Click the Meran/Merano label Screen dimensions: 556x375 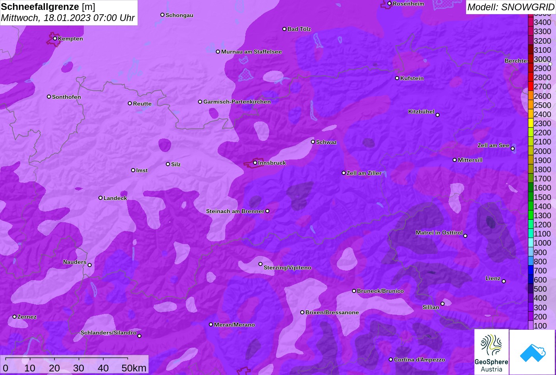pyautogui.click(x=234, y=325)
